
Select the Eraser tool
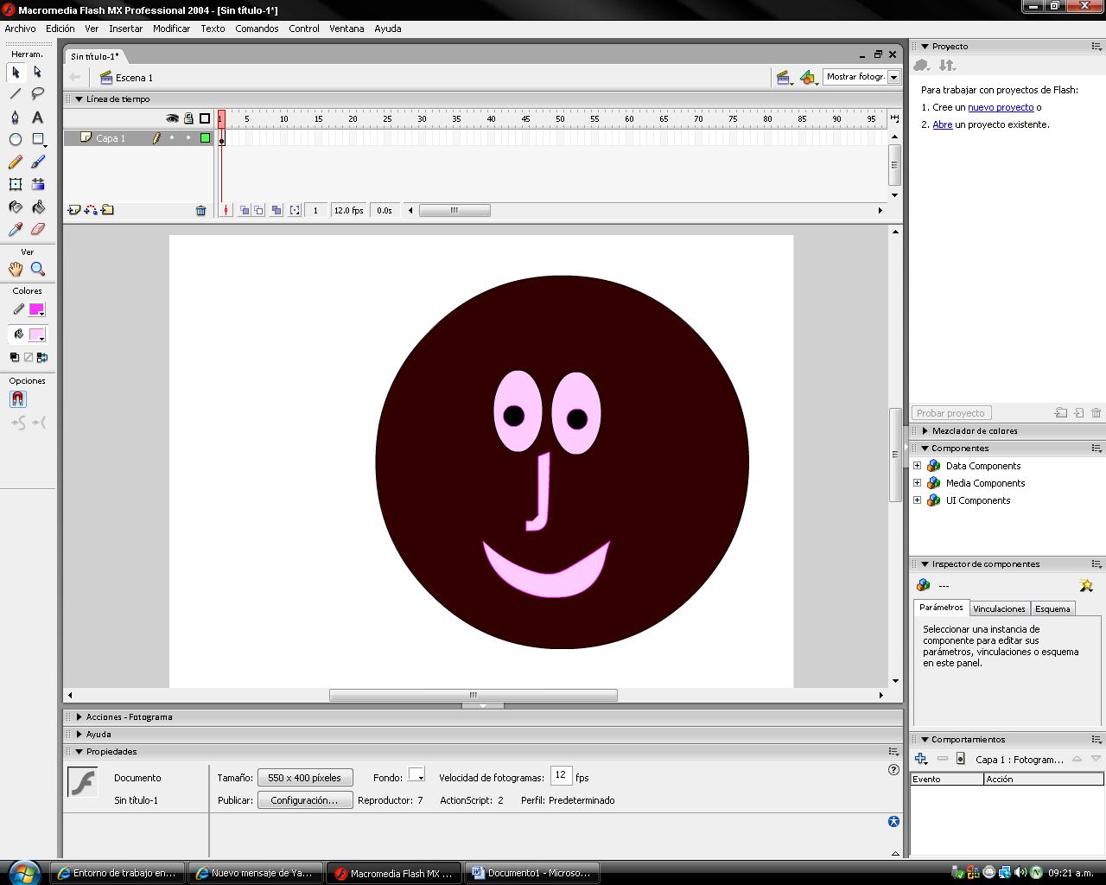(x=36, y=229)
